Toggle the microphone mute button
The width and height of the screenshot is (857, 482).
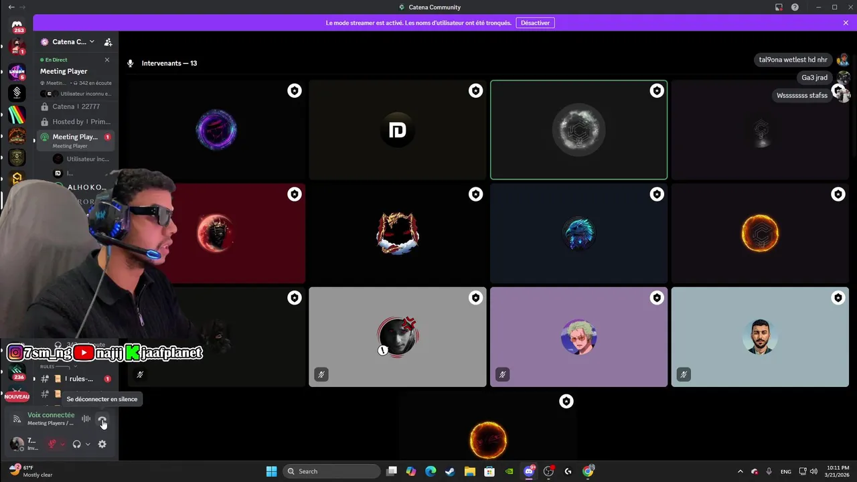click(x=52, y=444)
